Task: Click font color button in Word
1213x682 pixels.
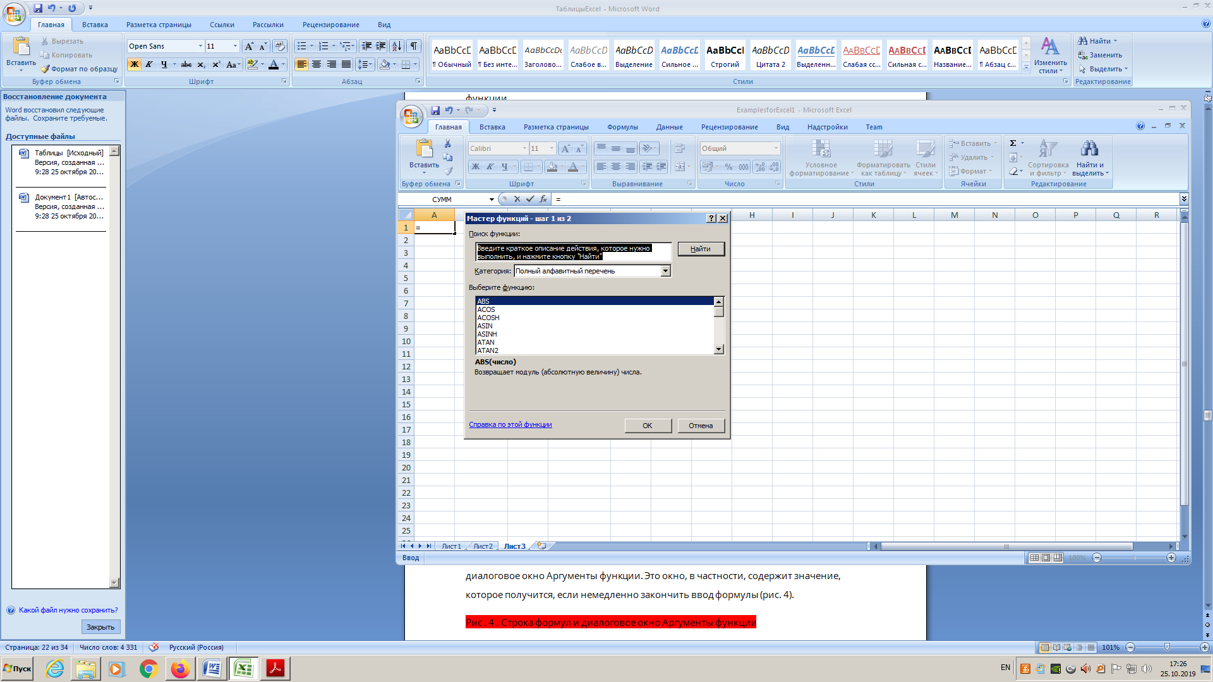Action: (274, 64)
